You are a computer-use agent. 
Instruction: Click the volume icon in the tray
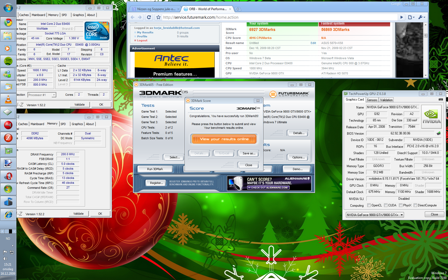click(x=5, y=258)
